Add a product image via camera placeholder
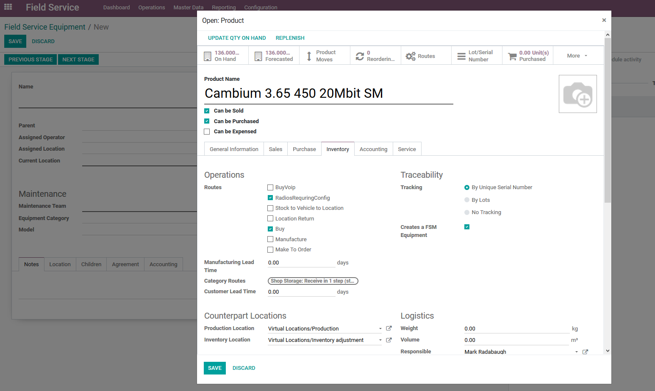Screen dimensions: 655x391 [x=577, y=94]
